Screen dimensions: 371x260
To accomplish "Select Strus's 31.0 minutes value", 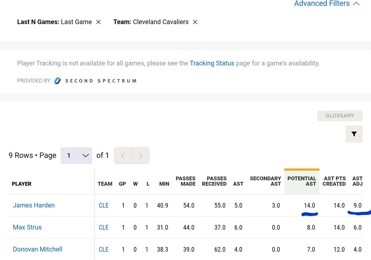I will (162, 228).
